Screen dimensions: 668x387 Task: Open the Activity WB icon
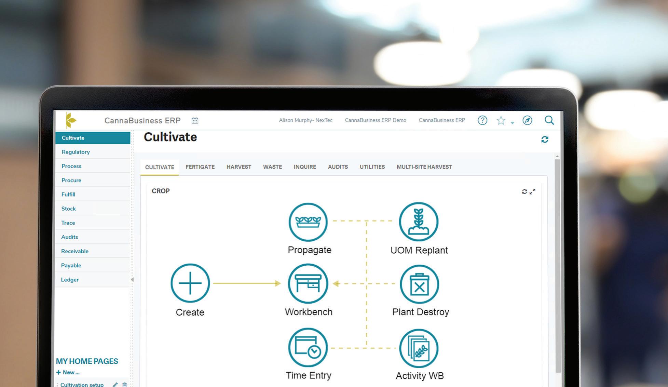pos(419,348)
